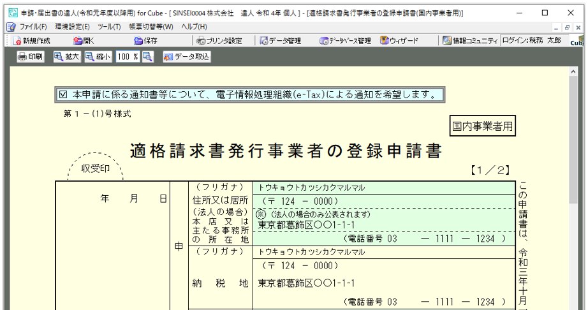Click the form title 適格請求書発行事業者の登録申請書

pyautogui.click(x=286, y=151)
